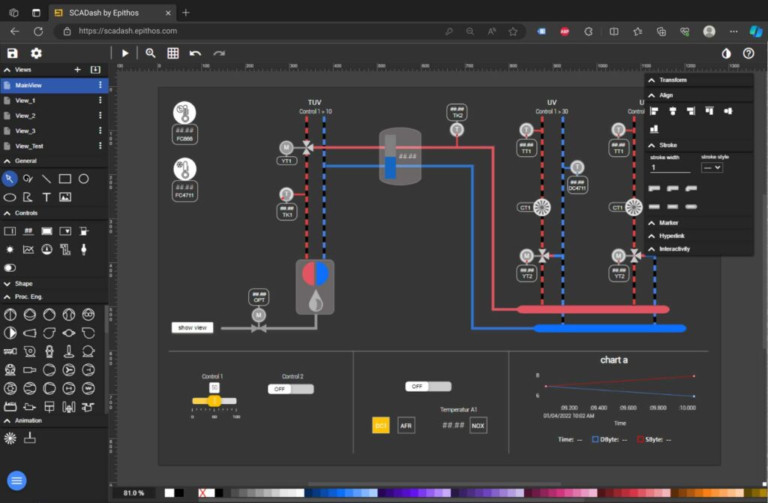Pick the line drawing tool

(46, 179)
